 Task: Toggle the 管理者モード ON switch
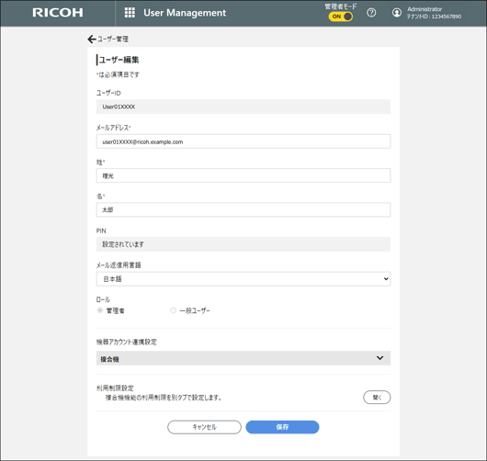[341, 17]
